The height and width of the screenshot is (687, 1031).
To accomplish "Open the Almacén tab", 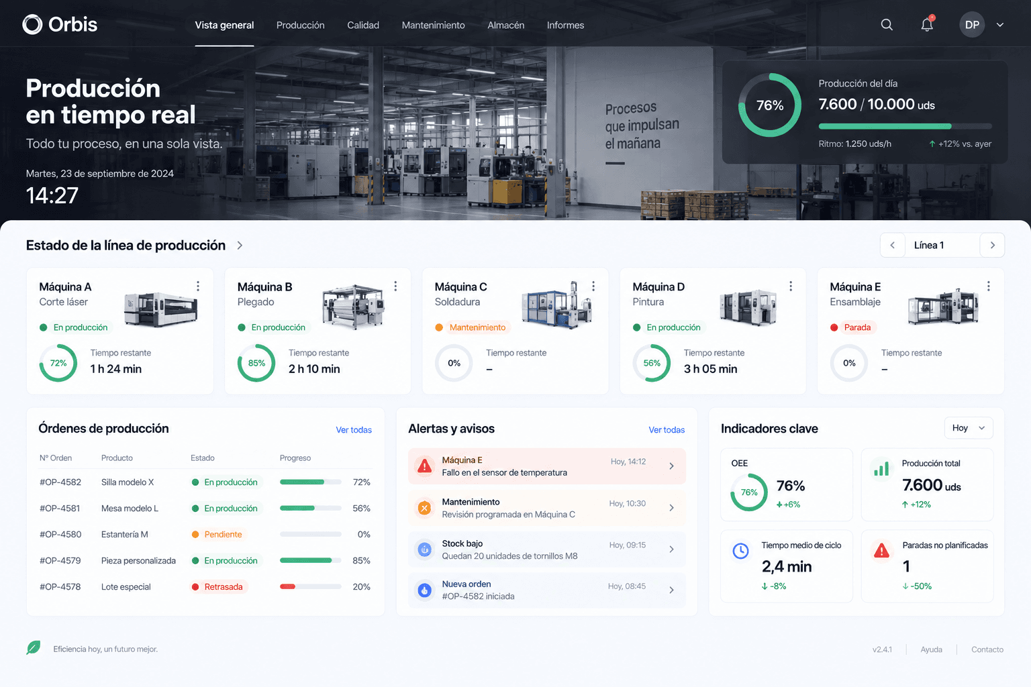I will coord(506,25).
